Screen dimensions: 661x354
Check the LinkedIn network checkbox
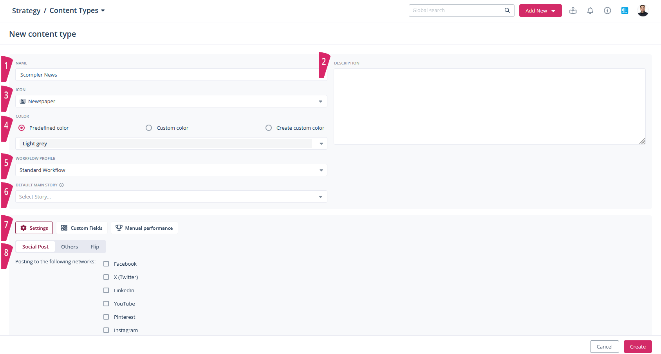tap(106, 290)
